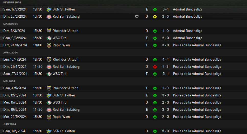Open the 4 - 1 score against Rheindorf Altach

(x=166, y=60)
